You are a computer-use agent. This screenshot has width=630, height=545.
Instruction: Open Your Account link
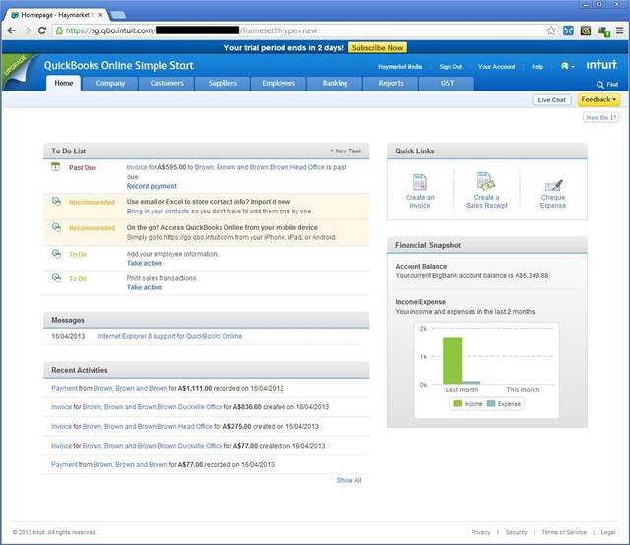496,67
